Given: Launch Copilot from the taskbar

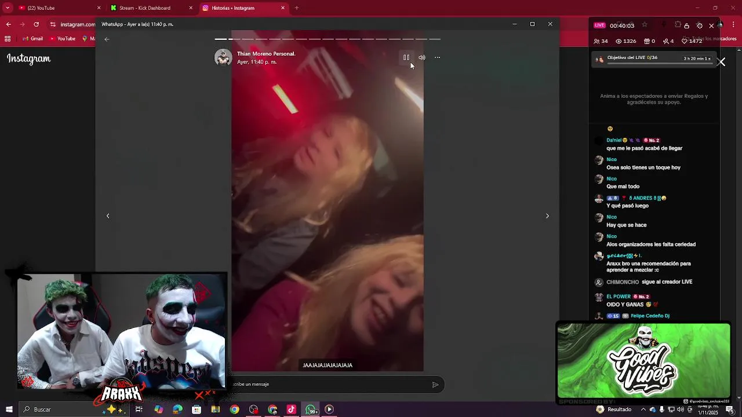Looking at the screenshot, I should [x=158, y=409].
